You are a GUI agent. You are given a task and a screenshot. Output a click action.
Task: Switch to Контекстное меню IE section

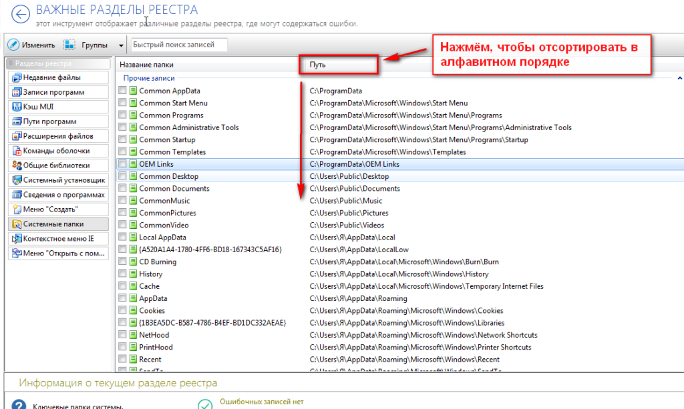tap(57, 239)
